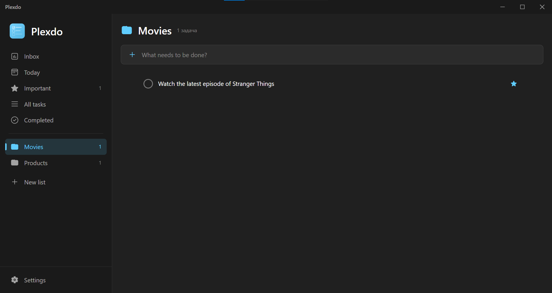Open Settings via the gear icon

(15, 280)
